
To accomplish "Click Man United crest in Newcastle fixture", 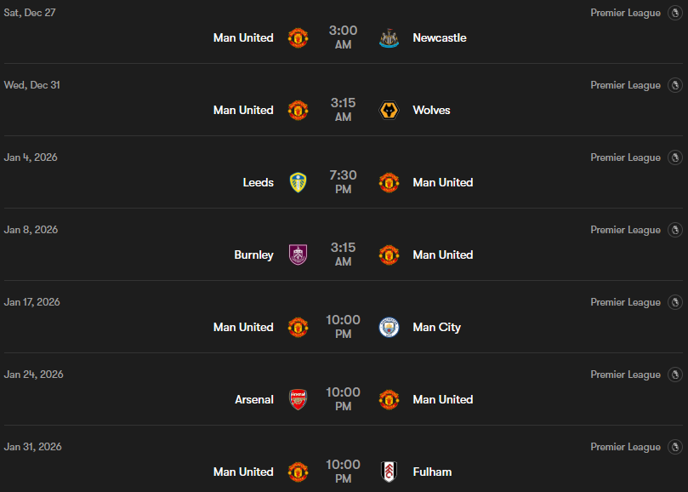I will (298, 38).
